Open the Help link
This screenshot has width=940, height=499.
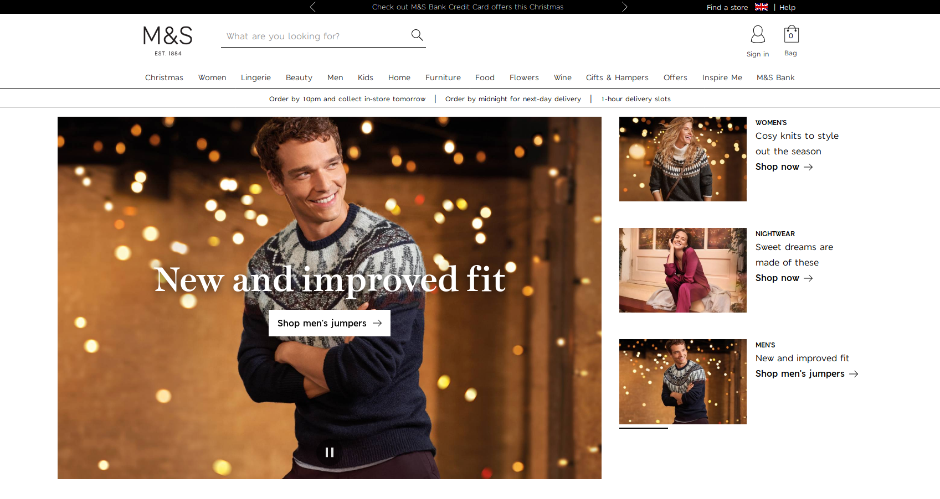[x=787, y=7]
